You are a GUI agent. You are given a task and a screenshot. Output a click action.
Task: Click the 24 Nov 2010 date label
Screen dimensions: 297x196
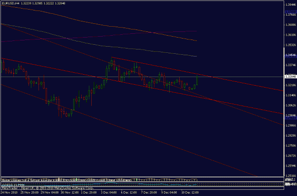click(x=9, y=192)
